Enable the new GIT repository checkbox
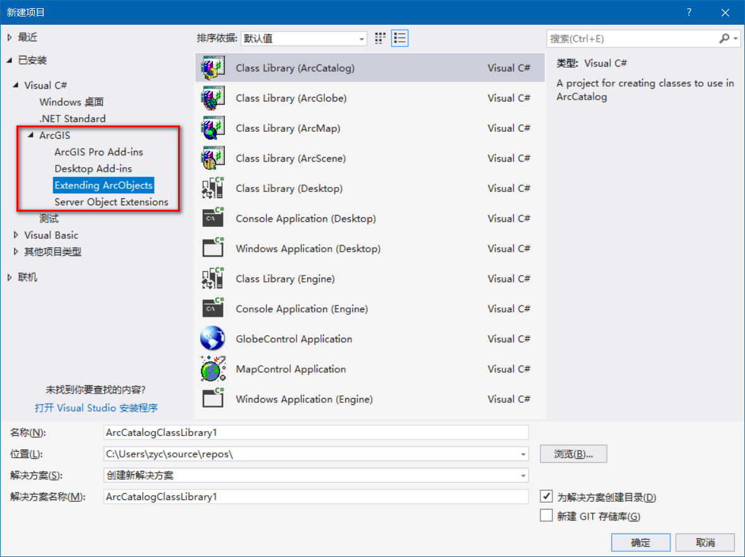Image resolution: width=745 pixels, height=557 pixels. click(546, 516)
